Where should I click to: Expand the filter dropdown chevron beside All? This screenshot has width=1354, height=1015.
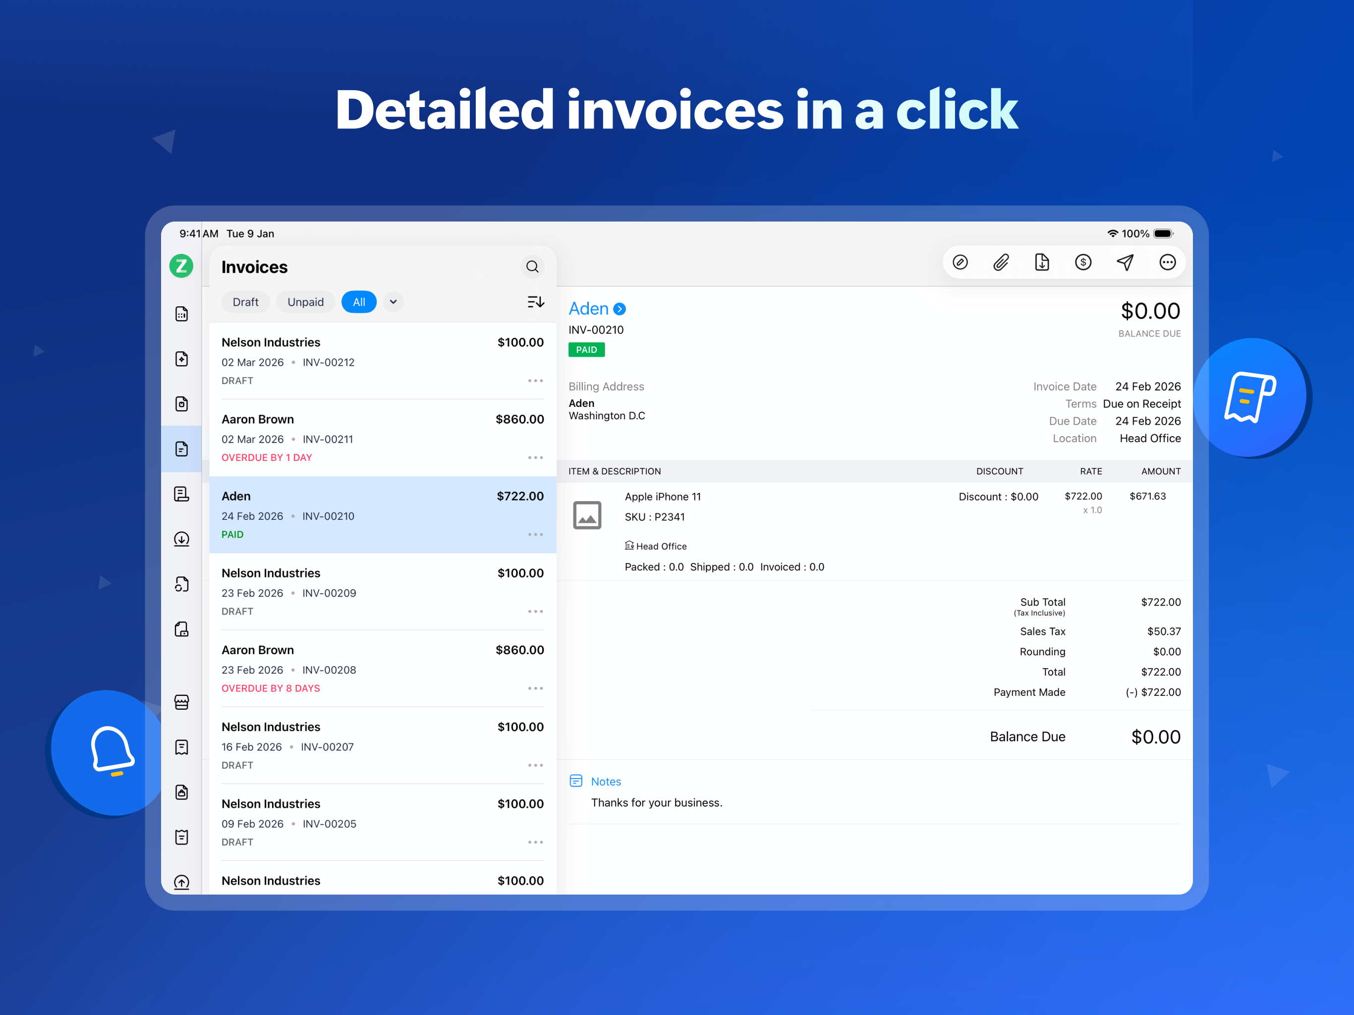click(393, 302)
